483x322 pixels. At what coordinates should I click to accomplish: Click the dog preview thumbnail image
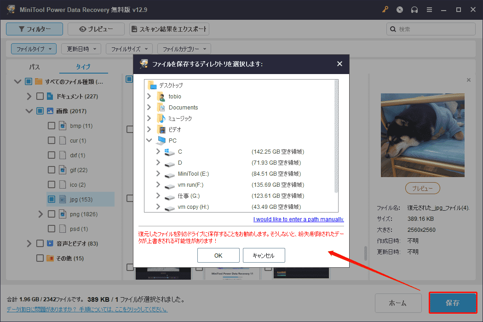coord(422,135)
